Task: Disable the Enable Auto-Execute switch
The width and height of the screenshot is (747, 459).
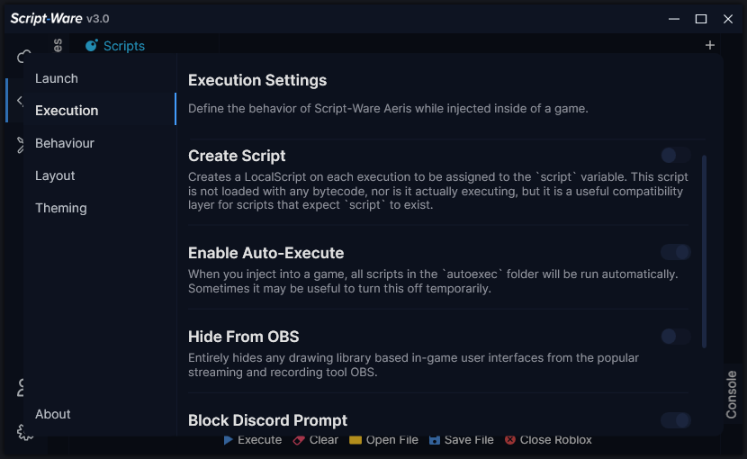Action: tap(676, 252)
